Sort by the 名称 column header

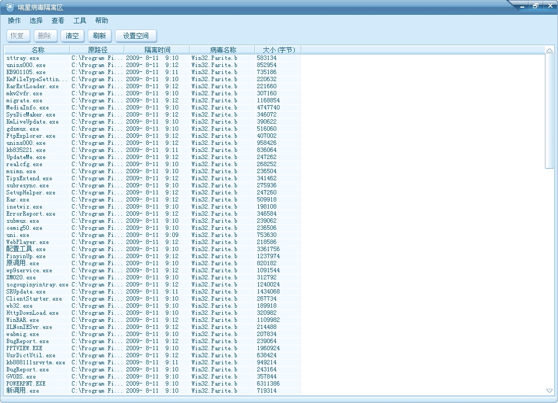coord(37,50)
